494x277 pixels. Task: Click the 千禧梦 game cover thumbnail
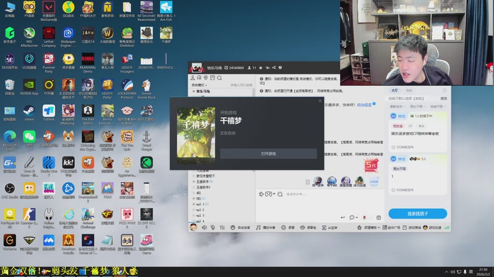coord(196,135)
